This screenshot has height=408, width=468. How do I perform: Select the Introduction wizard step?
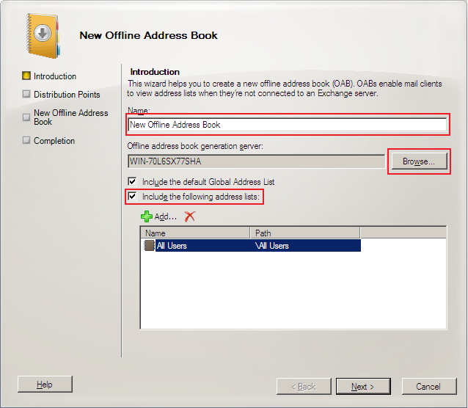(49, 76)
